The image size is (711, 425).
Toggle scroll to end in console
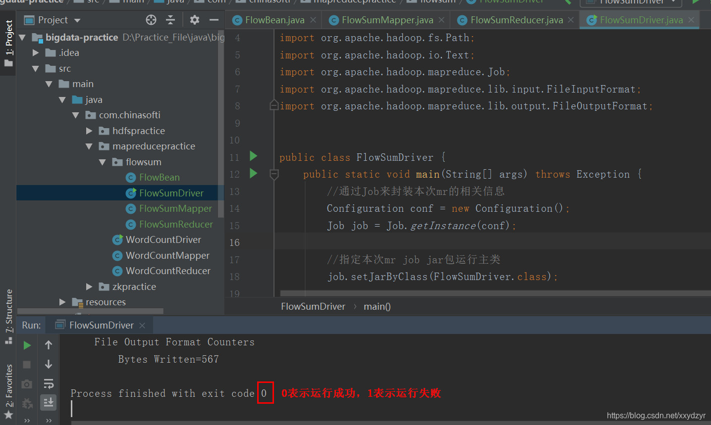tap(49, 403)
